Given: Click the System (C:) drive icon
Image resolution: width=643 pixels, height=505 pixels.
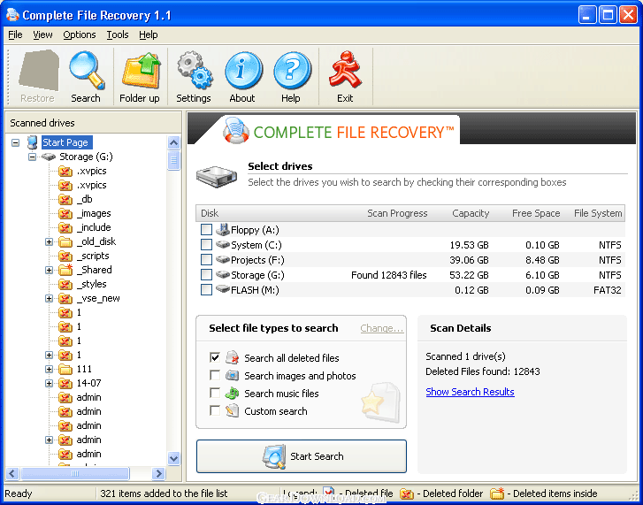Looking at the screenshot, I should pyautogui.click(x=223, y=245).
